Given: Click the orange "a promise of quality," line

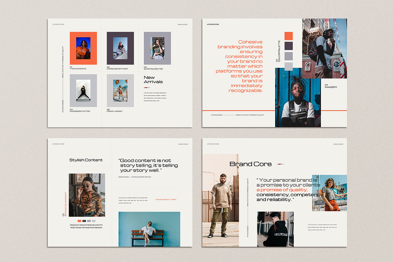Looking at the screenshot, I should click(282, 190).
